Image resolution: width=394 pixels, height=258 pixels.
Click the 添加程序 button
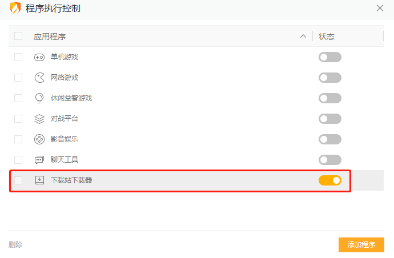pyautogui.click(x=361, y=245)
